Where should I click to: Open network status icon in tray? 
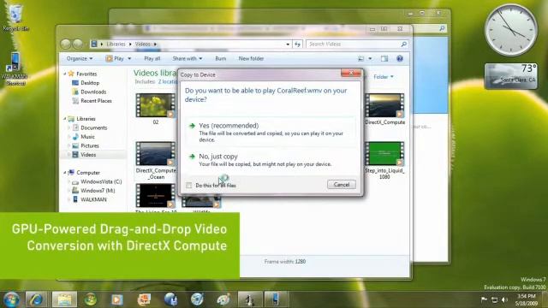click(x=494, y=299)
